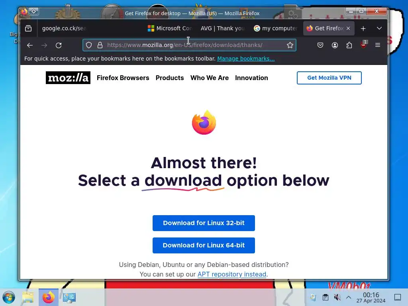The width and height of the screenshot is (408, 306).
Task: Click Download for Linux 64-bit
Action: [204, 245]
